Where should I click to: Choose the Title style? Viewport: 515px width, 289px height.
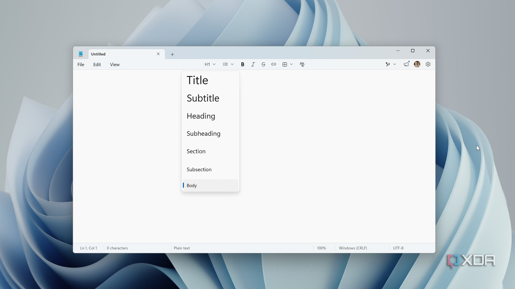coord(210,80)
